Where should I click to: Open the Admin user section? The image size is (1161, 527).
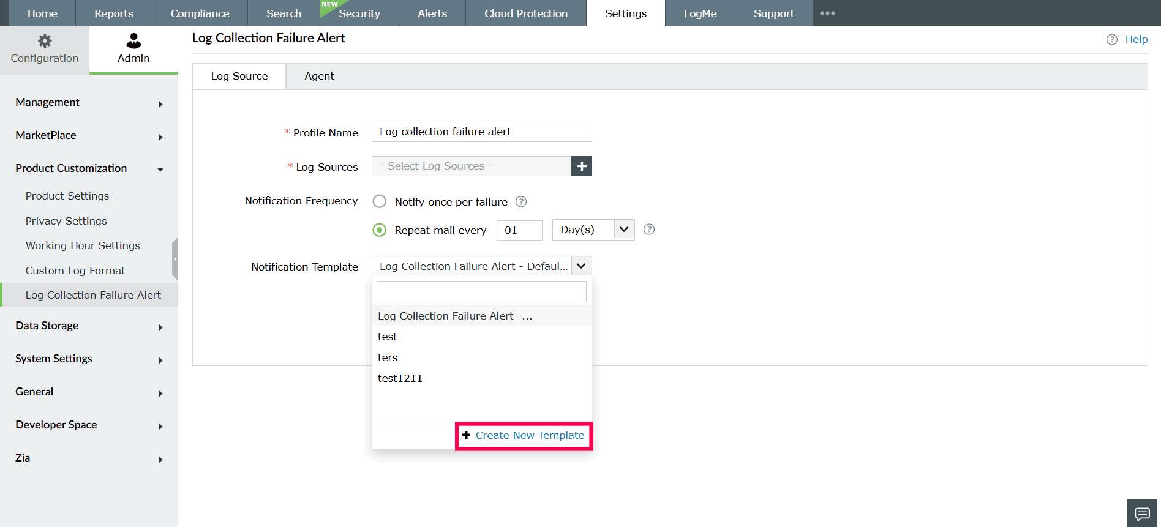(133, 49)
